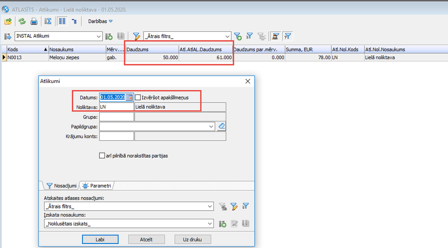Toggle the question-mark filter icon
Screen dimensions: 448x248
[287, 36]
